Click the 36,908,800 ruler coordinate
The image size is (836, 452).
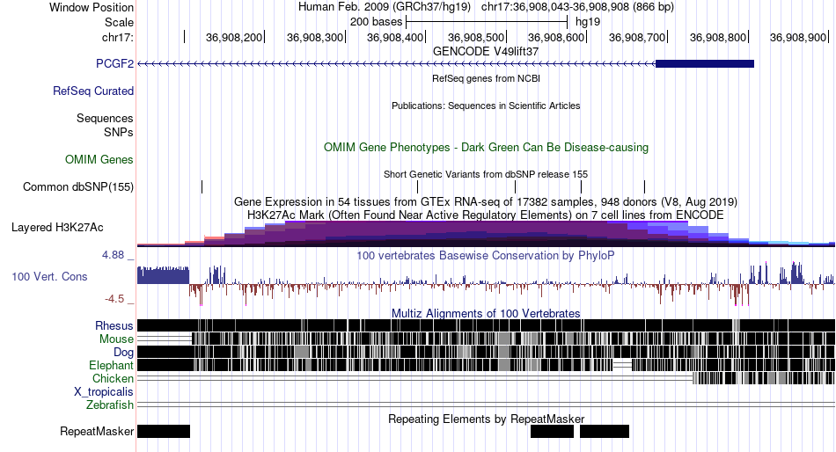717,37
